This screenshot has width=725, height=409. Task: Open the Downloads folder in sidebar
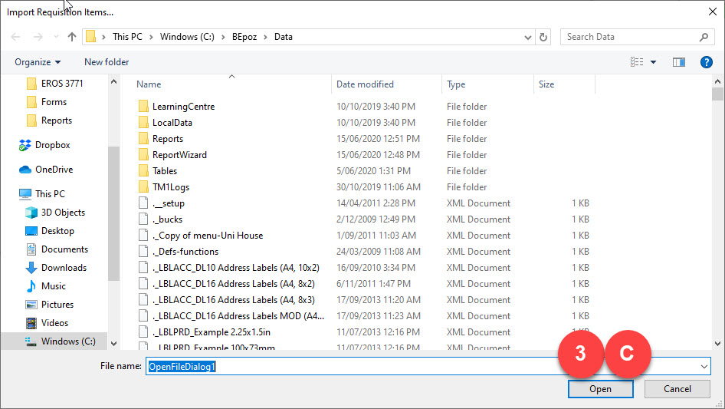pos(64,268)
